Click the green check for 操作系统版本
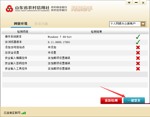This screenshot has height=117, width=150. pyautogui.click(x=138, y=37)
